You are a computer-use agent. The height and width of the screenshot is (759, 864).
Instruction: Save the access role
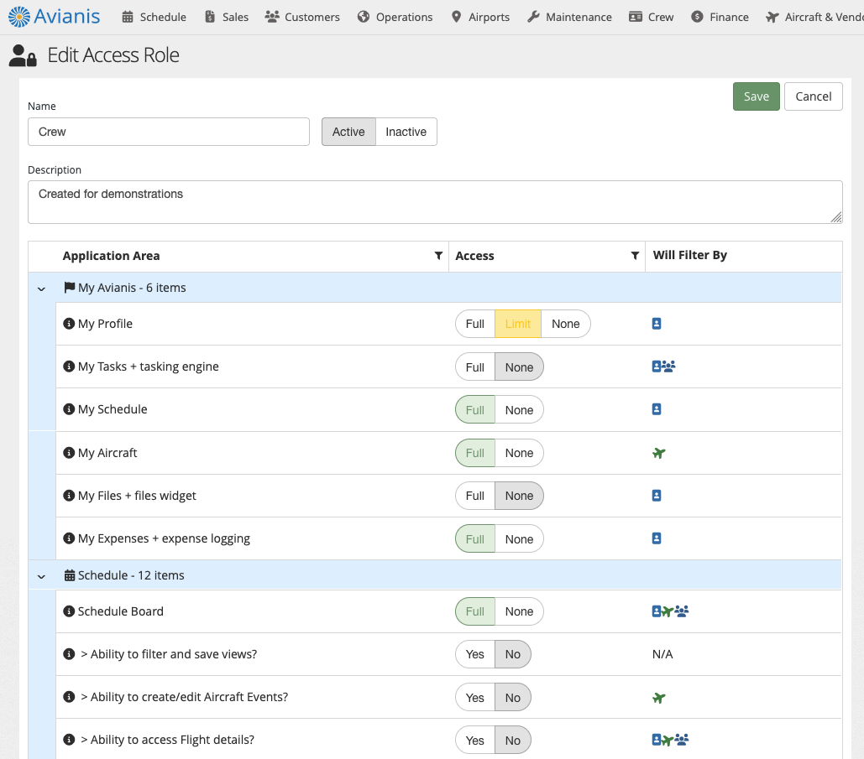(756, 96)
